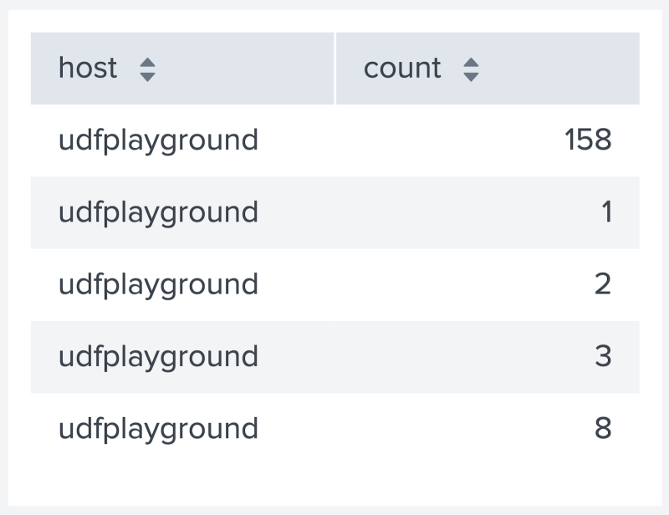Screen dimensions: 669x515
Task: Select udfplayground in the row with count 1
Action: tap(158, 213)
